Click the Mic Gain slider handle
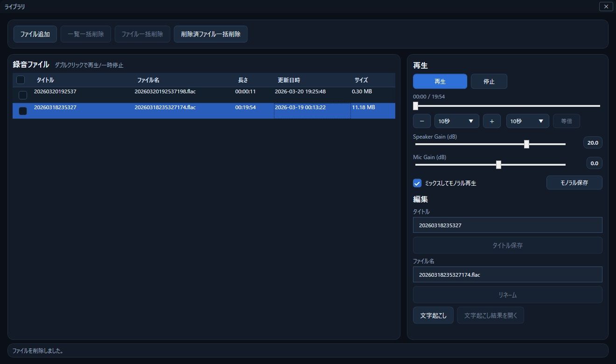The height and width of the screenshot is (364, 616). click(x=498, y=165)
